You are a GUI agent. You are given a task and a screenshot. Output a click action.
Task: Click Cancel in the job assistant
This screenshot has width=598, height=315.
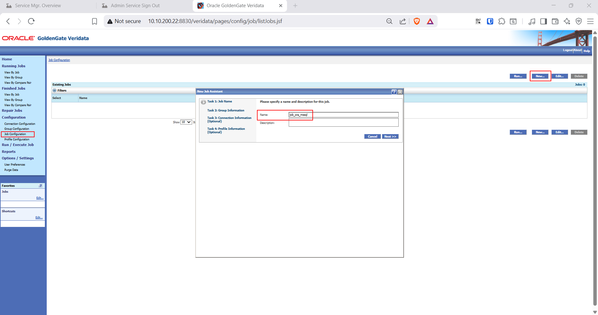(x=373, y=137)
